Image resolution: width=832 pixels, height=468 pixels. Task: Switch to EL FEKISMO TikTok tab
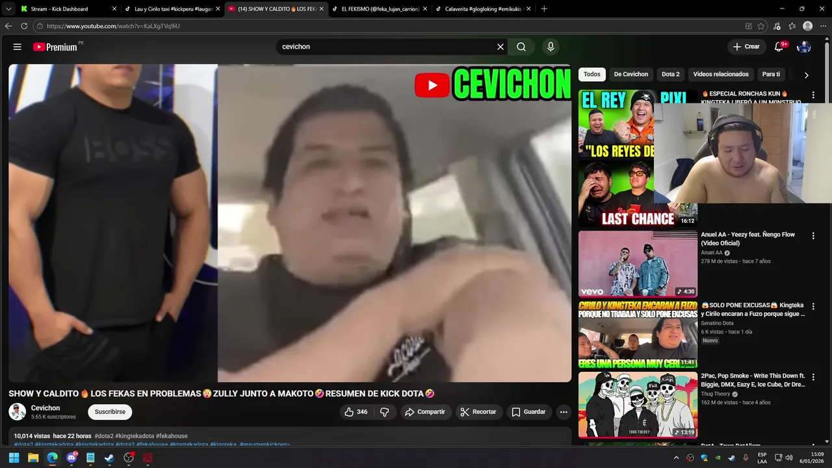[380, 9]
